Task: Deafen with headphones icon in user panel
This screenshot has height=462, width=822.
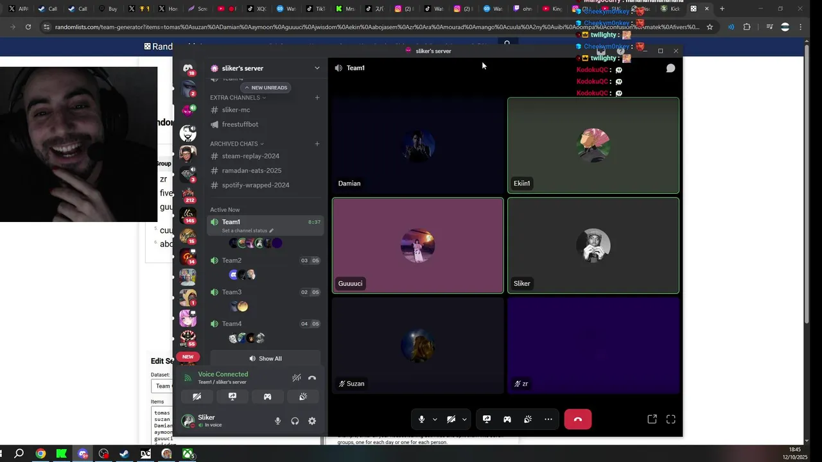Action: [295, 421]
